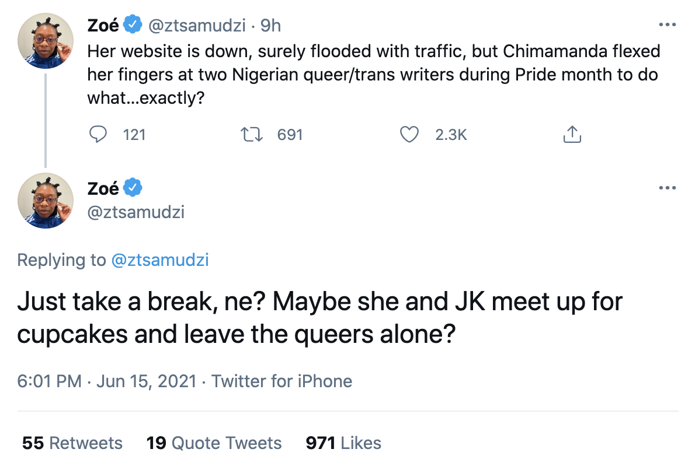View the 55 Retweets list
The image size is (695, 470).
(x=72, y=443)
